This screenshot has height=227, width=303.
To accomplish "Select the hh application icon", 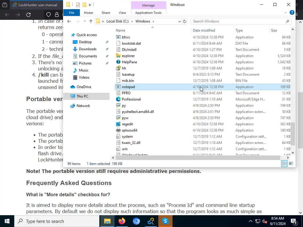I will [x=118, y=68].
